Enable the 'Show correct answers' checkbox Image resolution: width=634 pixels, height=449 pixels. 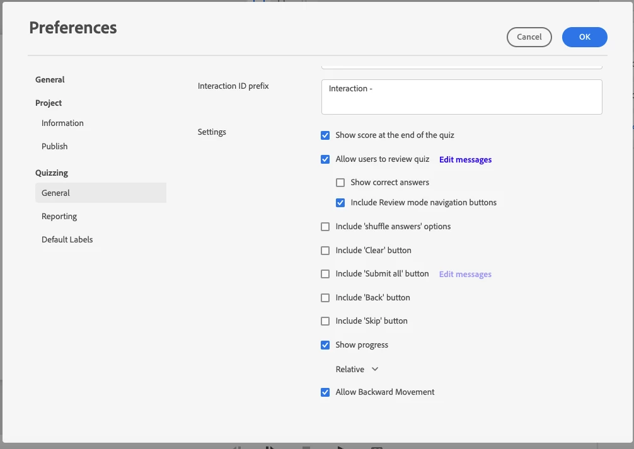[340, 183]
